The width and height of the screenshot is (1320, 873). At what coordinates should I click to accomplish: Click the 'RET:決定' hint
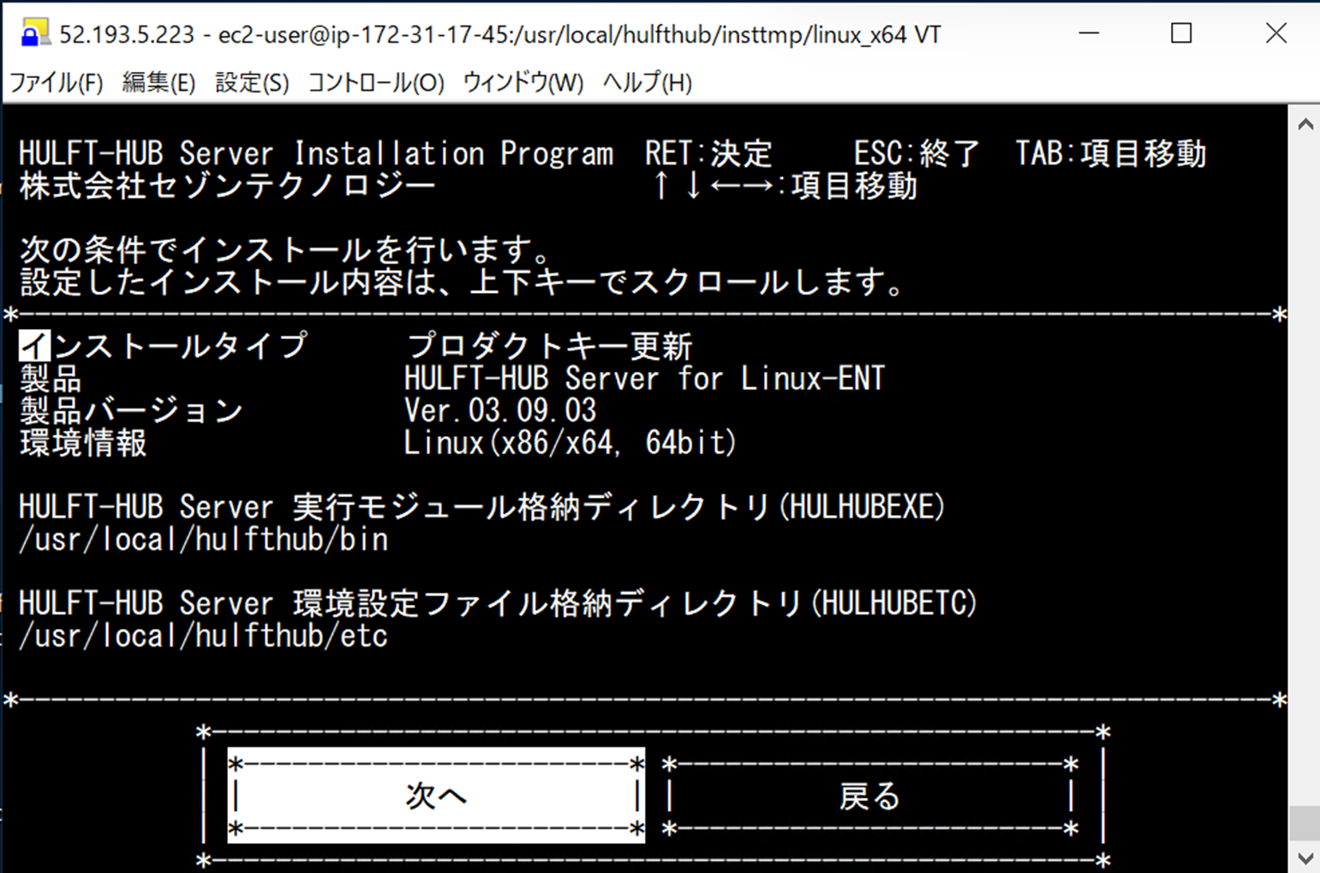coord(708,154)
